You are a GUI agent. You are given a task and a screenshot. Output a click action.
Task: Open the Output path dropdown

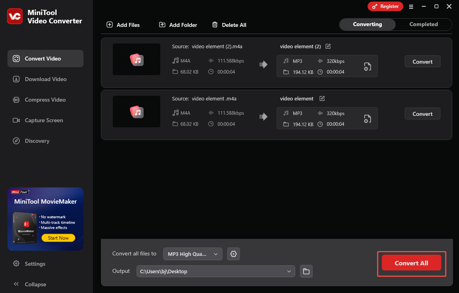click(x=216, y=271)
